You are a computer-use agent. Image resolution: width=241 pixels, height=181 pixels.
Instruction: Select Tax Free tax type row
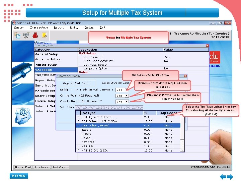128,142
